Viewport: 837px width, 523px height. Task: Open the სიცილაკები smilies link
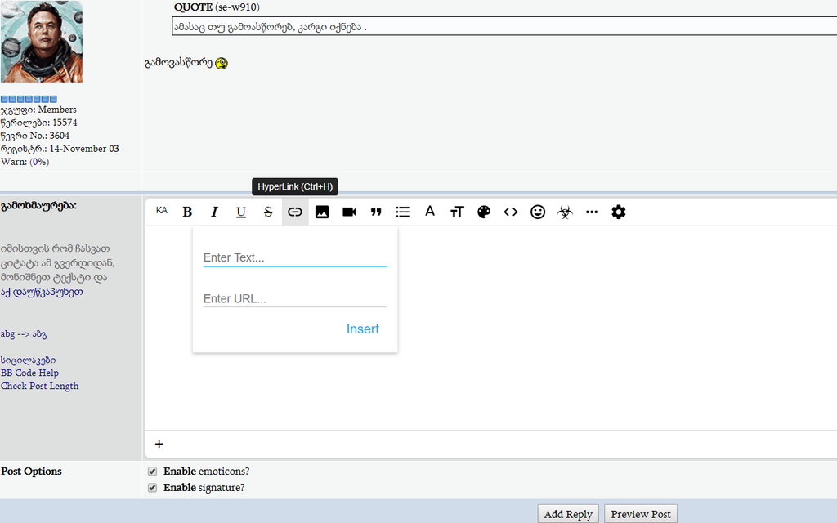29,360
